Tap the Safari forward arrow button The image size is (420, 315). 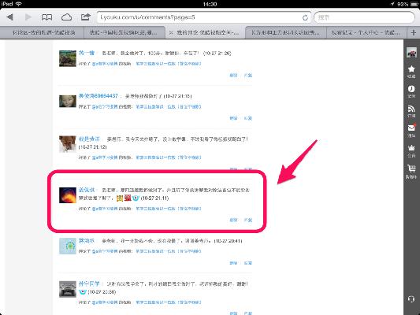pos(28,17)
